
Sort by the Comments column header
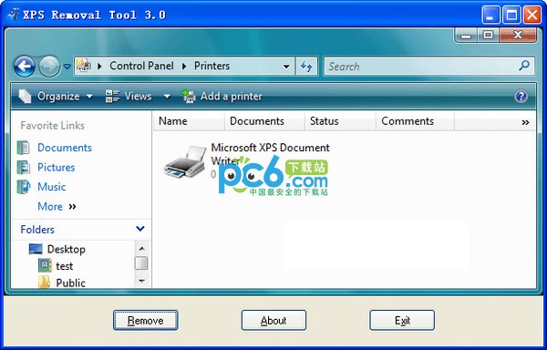[x=415, y=121]
